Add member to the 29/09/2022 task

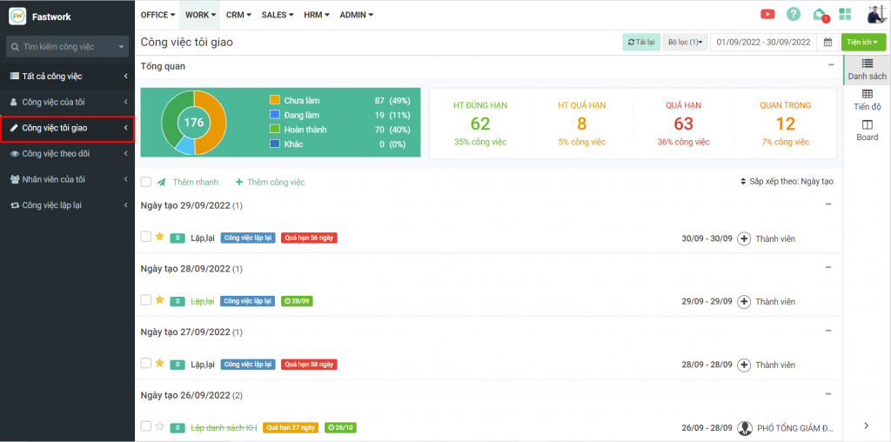[x=744, y=238]
